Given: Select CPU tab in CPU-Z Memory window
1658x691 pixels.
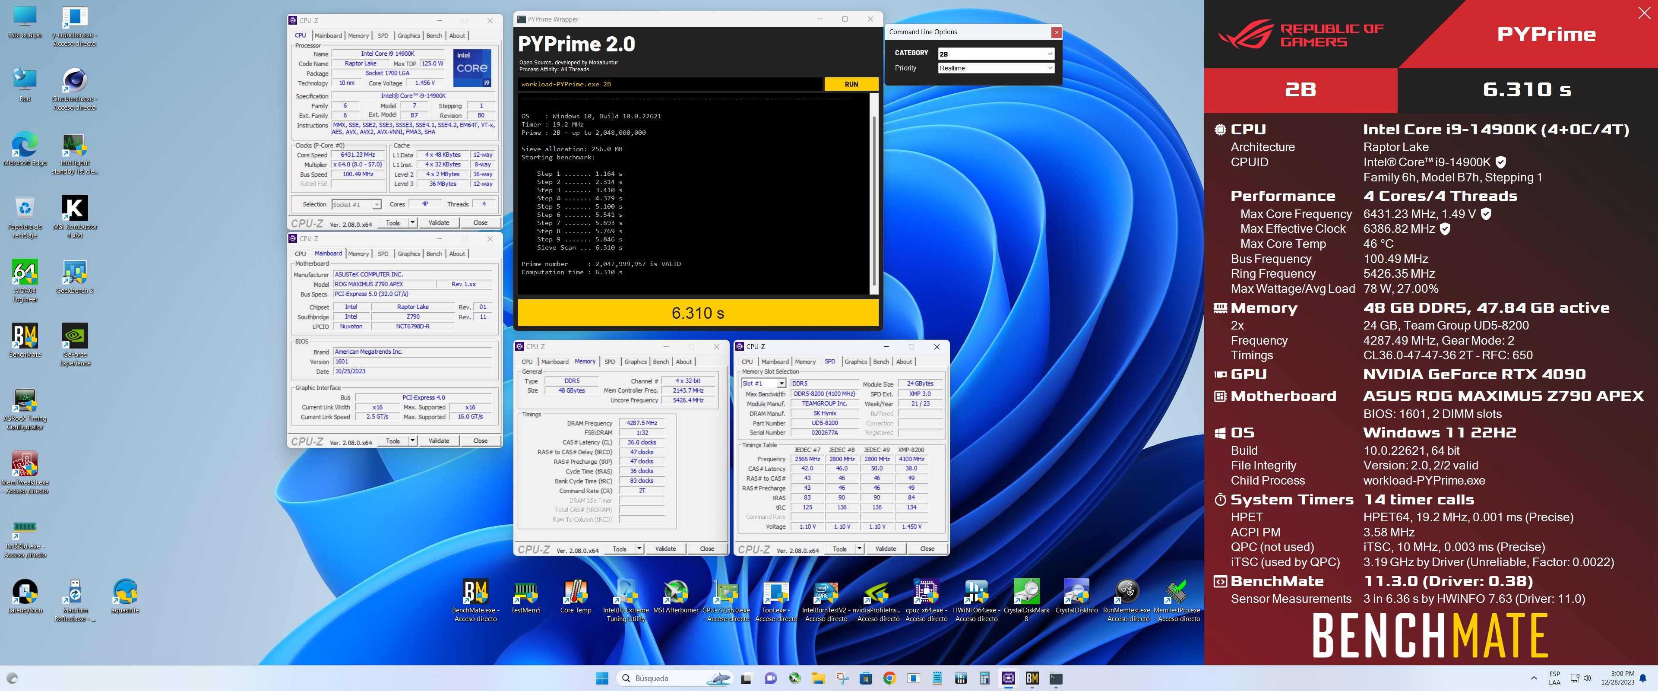Looking at the screenshot, I should [527, 362].
